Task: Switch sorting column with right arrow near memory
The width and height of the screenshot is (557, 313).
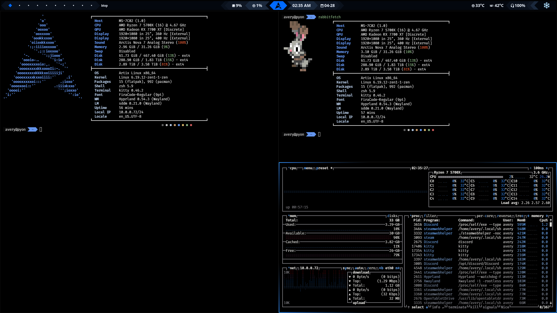Action: 547,216
